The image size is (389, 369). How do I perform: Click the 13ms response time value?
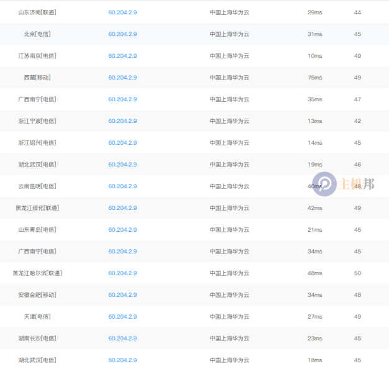coord(315,121)
